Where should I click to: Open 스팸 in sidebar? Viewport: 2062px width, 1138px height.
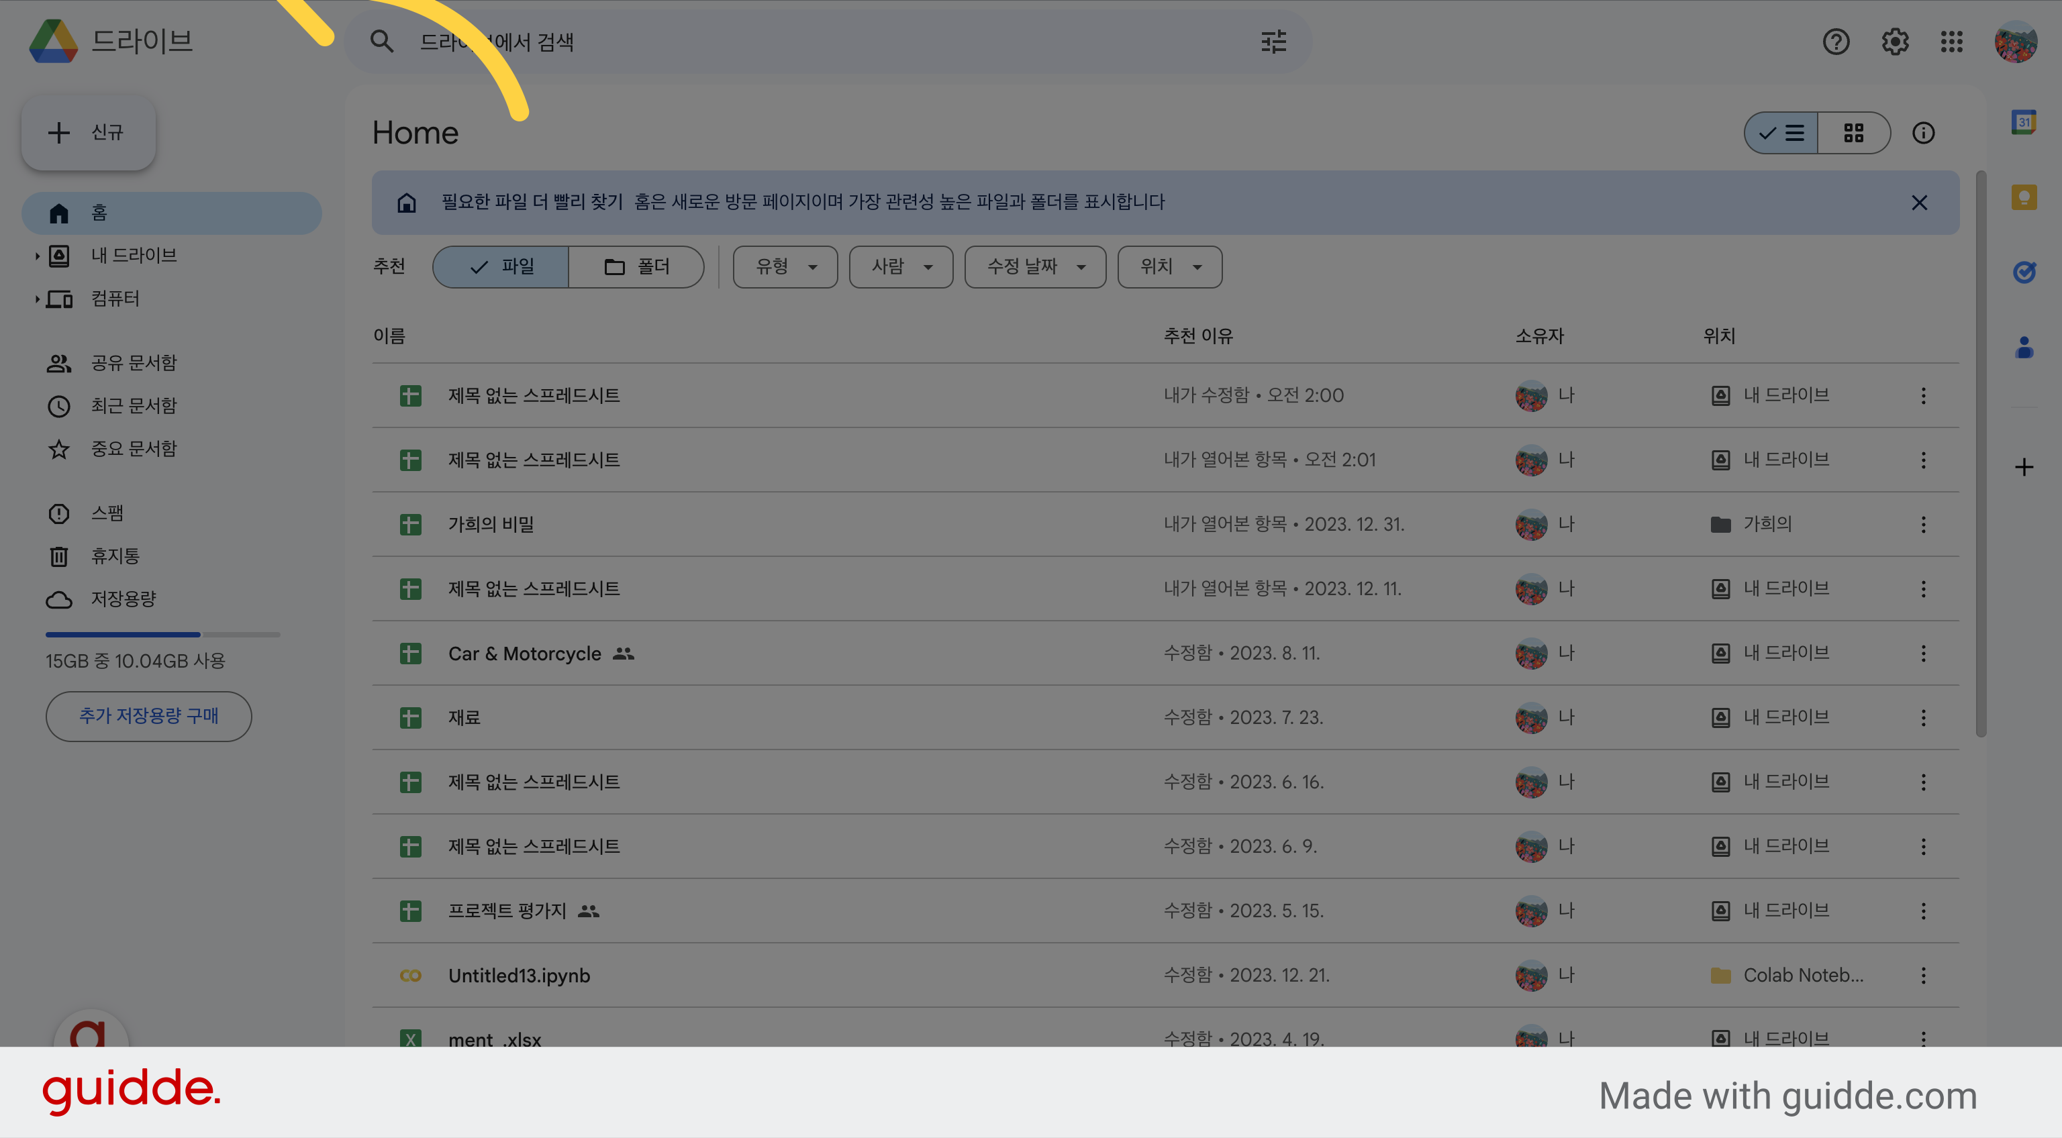(x=171, y=513)
